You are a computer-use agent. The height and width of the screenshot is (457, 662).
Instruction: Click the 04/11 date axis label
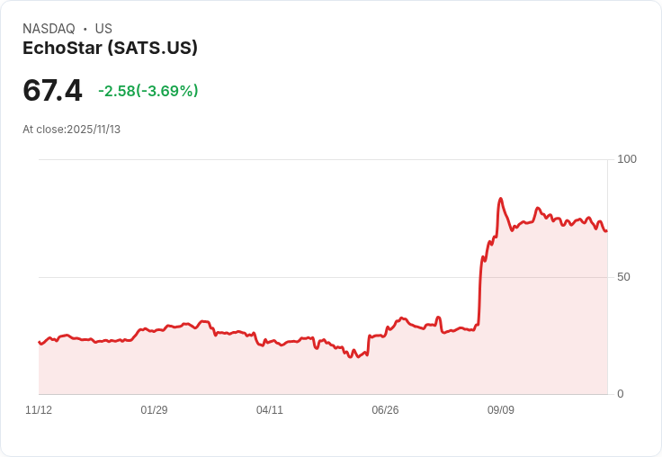[269, 409]
